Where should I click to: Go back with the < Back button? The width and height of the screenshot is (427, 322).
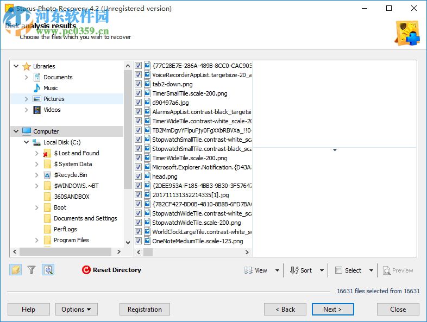click(x=285, y=309)
